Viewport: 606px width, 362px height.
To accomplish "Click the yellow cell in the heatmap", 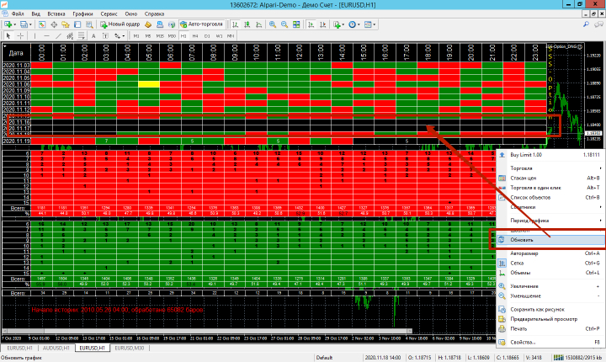I will (148, 84).
